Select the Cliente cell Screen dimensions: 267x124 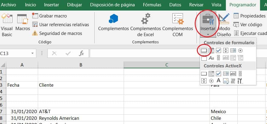point(81,85)
